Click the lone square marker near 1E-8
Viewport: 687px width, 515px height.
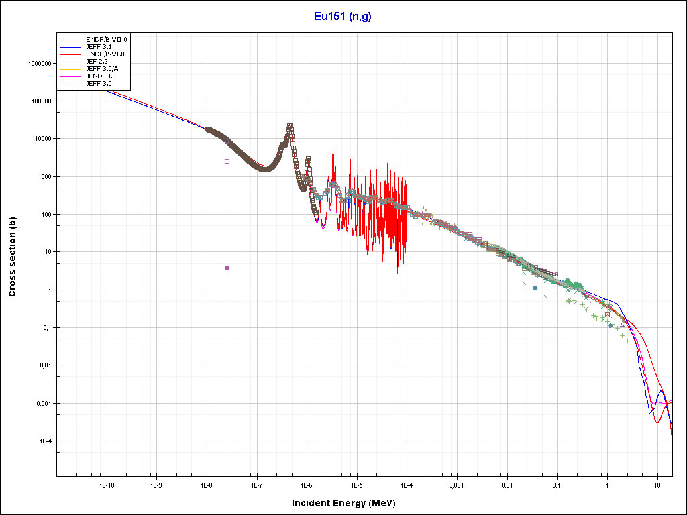227,161
